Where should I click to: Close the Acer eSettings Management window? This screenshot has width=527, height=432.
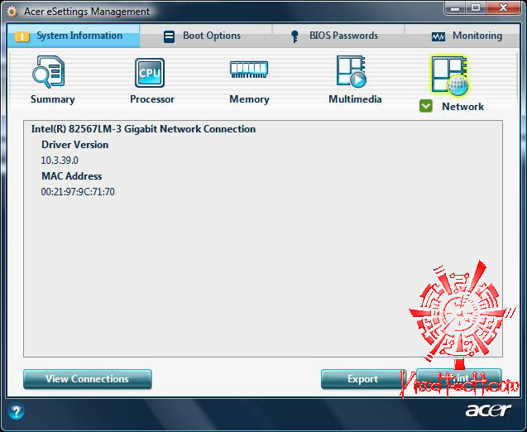(x=503, y=8)
